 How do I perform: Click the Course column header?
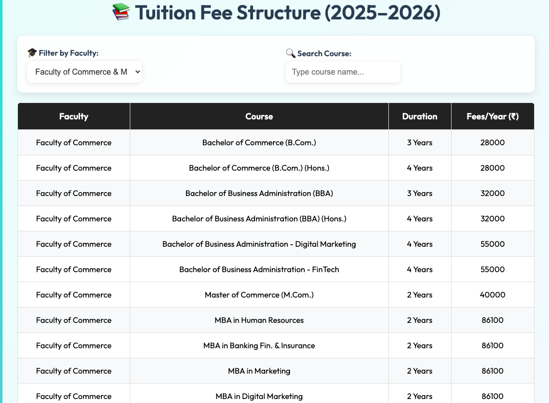(259, 116)
